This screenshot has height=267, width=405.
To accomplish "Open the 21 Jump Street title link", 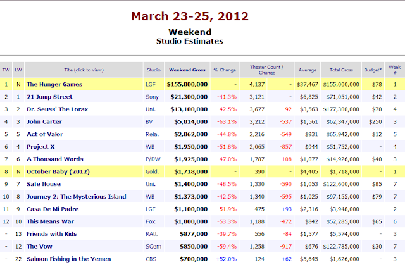I will coord(49,97).
